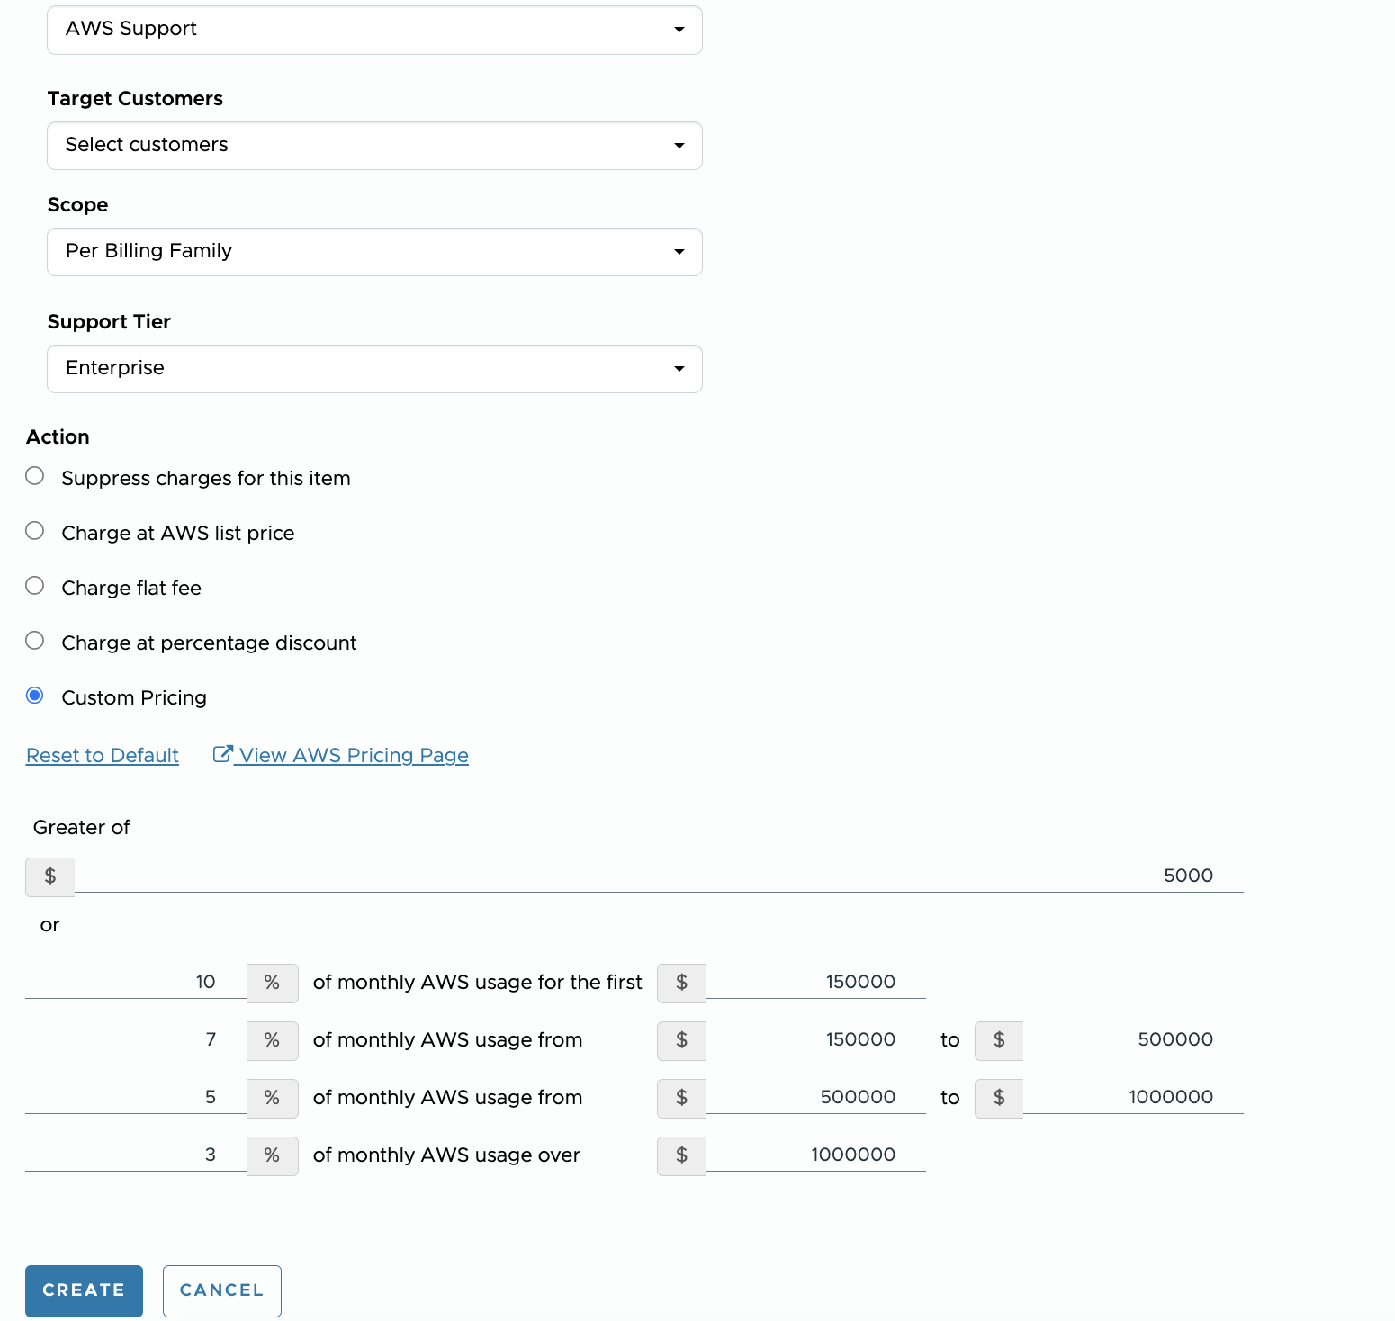Select Suppress charges for this item
This screenshot has height=1321, width=1395.
pyautogui.click(x=35, y=476)
